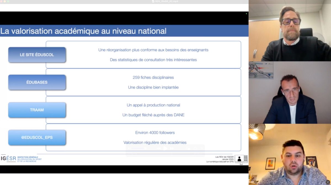Fast-forward the video in the playback overlay

[172, 148]
